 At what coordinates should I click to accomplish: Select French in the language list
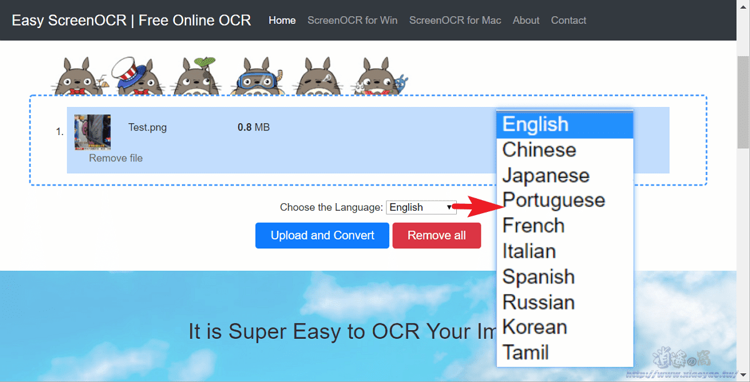[x=565, y=226]
